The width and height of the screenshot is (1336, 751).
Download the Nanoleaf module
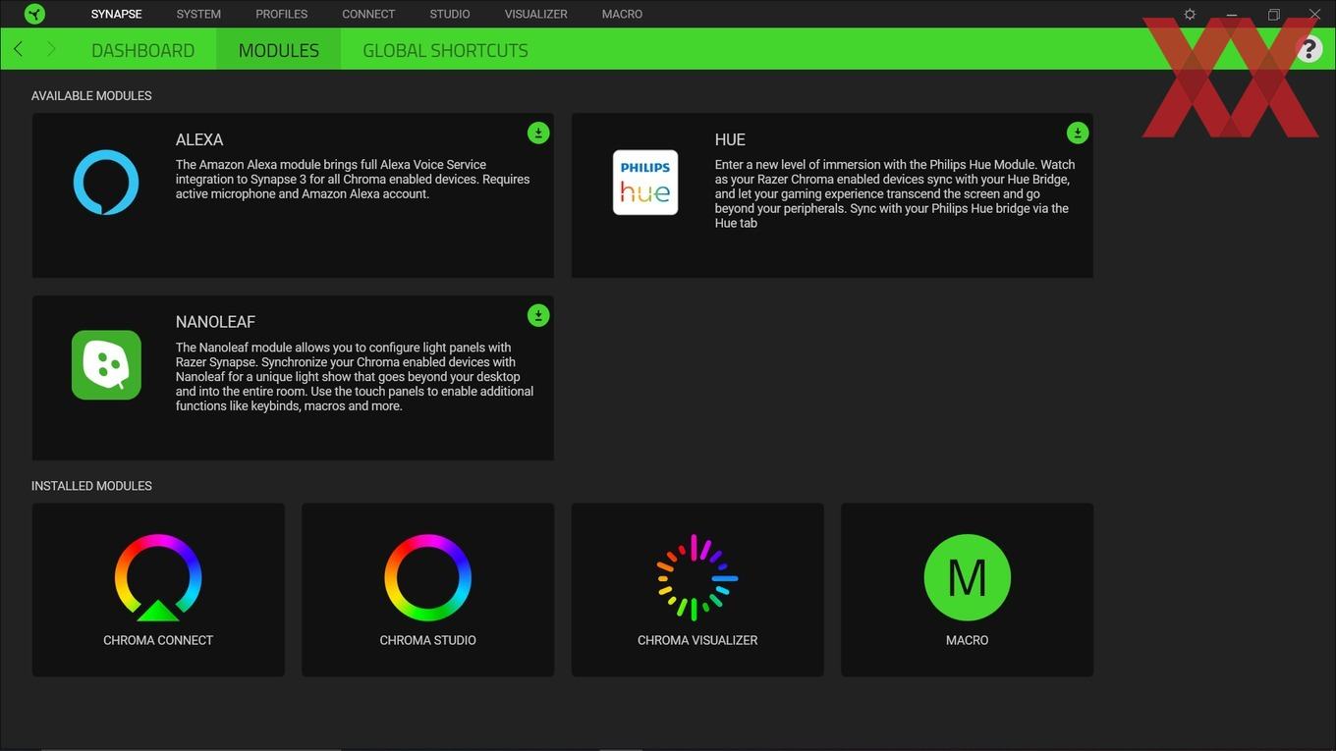(x=538, y=315)
